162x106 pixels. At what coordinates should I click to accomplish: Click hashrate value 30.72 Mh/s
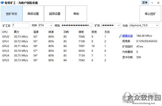coord(21,41)
